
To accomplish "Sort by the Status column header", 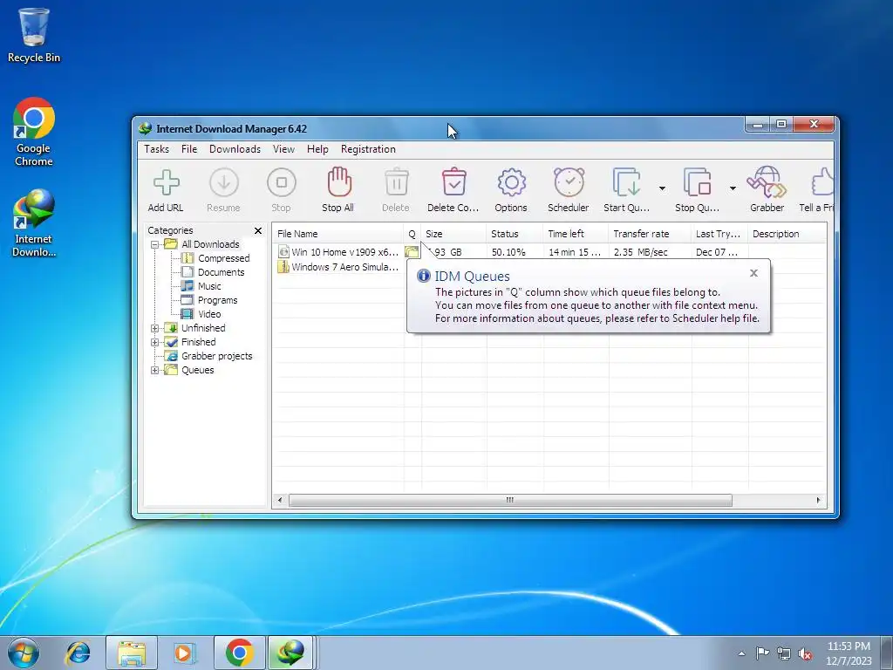I will (x=515, y=234).
